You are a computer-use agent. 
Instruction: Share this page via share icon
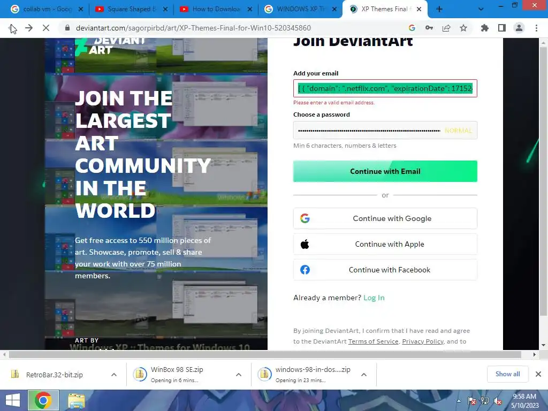(x=446, y=28)
